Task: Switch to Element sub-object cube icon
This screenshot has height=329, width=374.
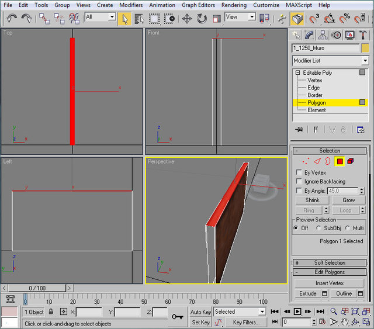Action: pyautogui.click(x=350, y=161)
